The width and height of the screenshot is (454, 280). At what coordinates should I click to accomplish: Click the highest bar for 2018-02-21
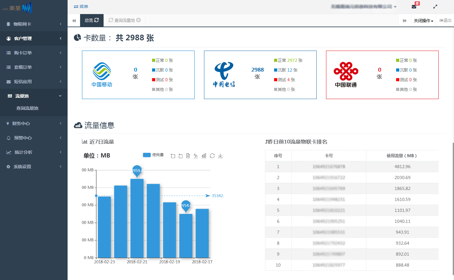coord(137,218)
